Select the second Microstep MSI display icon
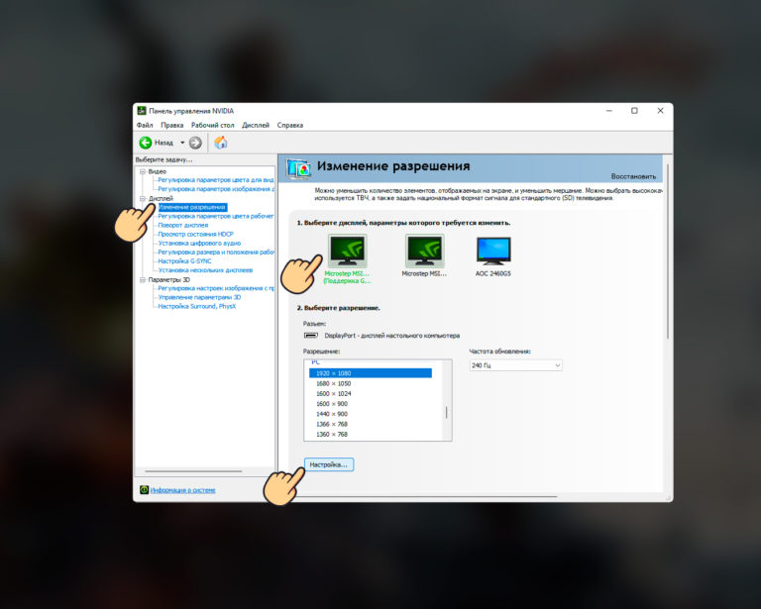The height and width of the screenshot is (609, 761). tap(424, 251)
